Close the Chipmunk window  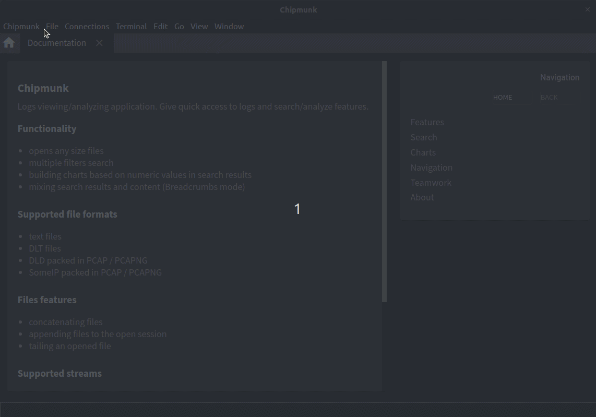pyautogui.click(x=587, y=9)
